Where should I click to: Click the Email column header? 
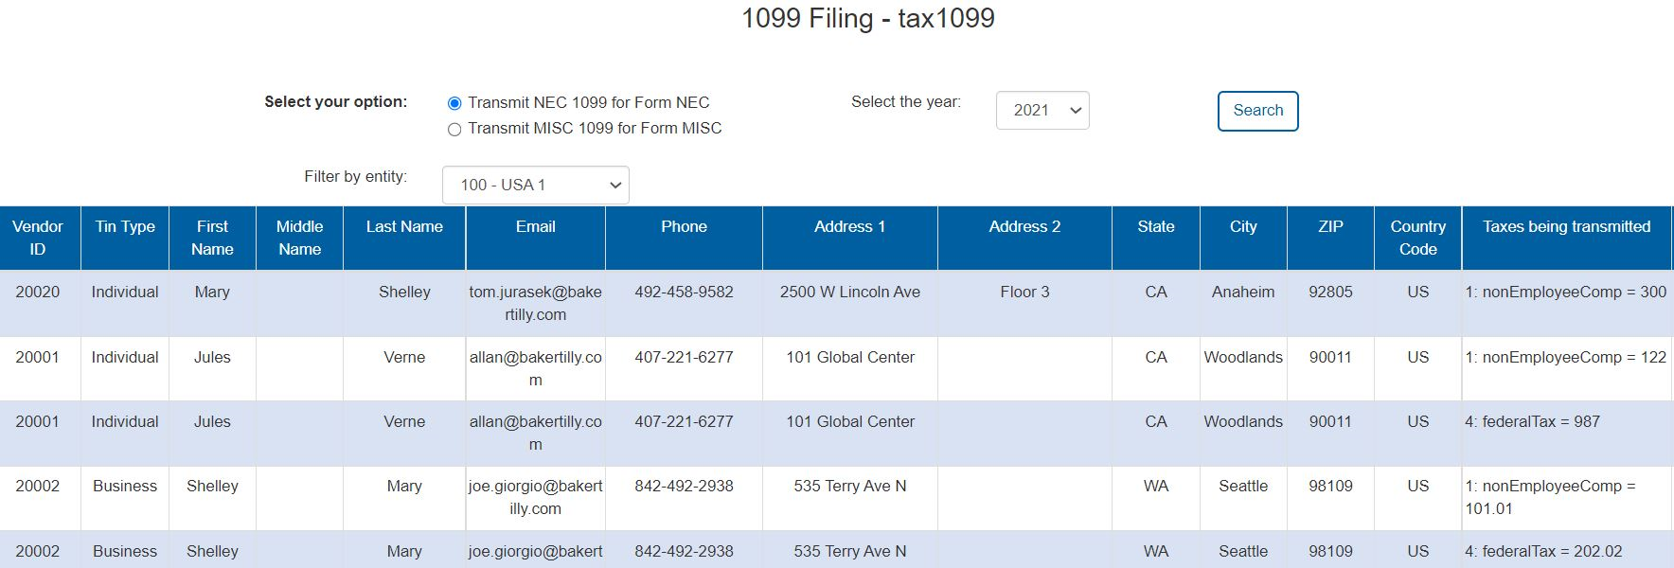tap(535, 227)
